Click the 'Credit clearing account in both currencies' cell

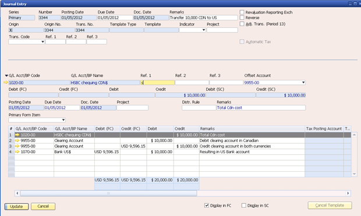pyautogui.click(x=252, y=146)
